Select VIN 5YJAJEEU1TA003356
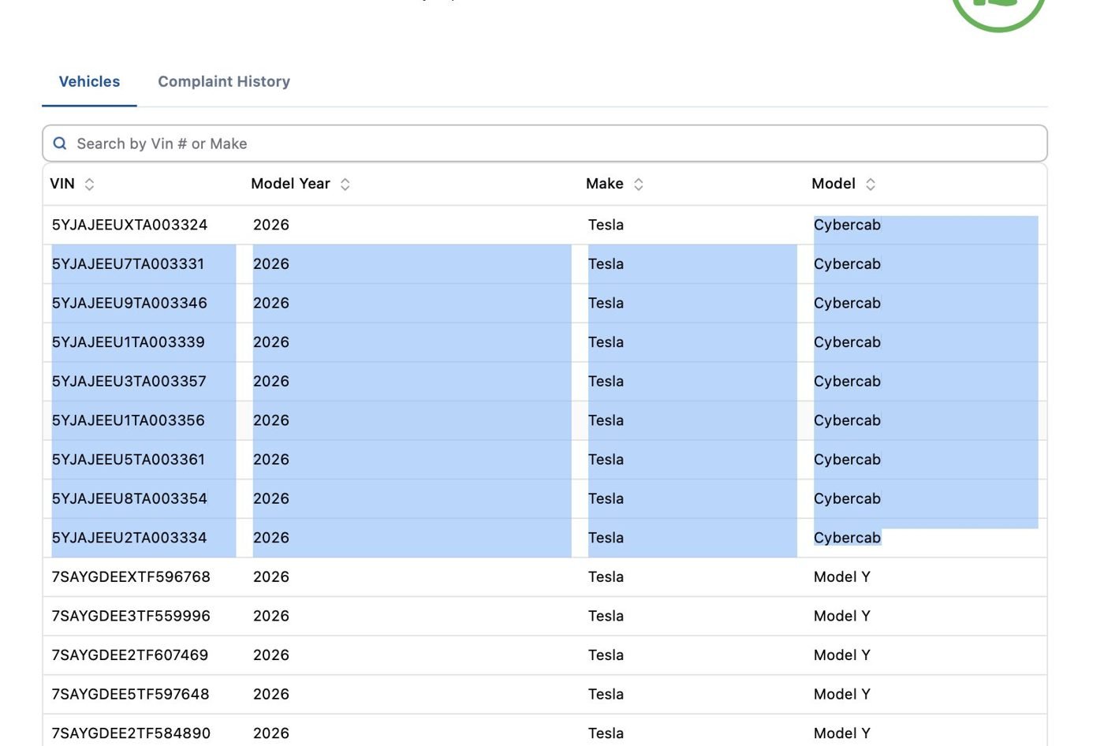Screen dimensions: 1104x746 click(x=128, y=420)
